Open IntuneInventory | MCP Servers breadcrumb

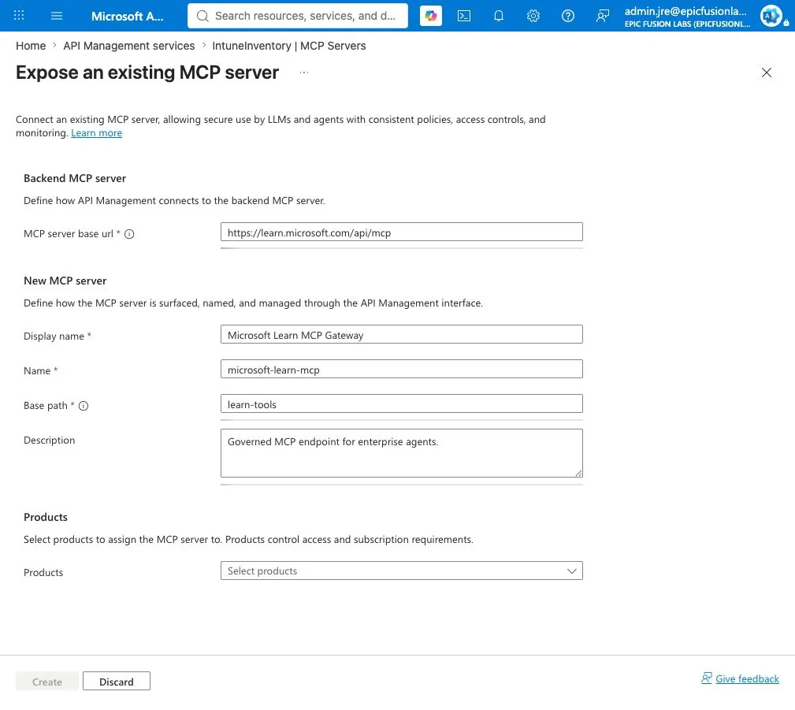point(288,46)
